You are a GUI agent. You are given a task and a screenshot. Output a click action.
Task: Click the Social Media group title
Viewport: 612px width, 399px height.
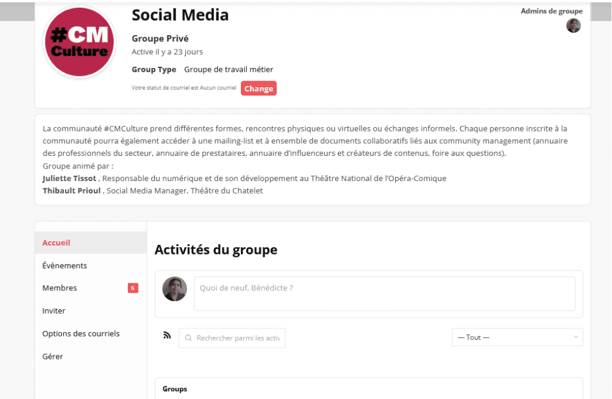point(180,15)
